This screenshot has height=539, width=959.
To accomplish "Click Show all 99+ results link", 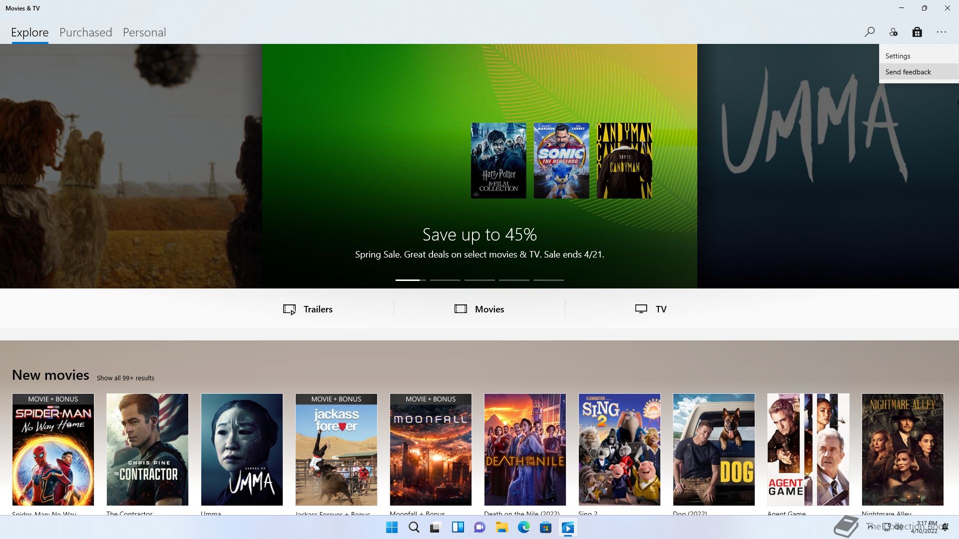I will click(x=125, y=378).
